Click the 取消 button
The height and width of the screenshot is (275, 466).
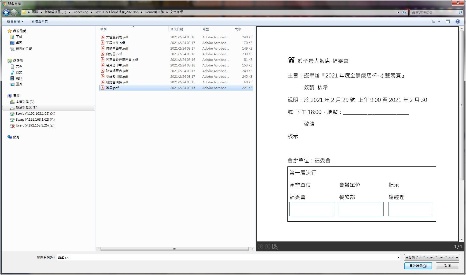447,266
